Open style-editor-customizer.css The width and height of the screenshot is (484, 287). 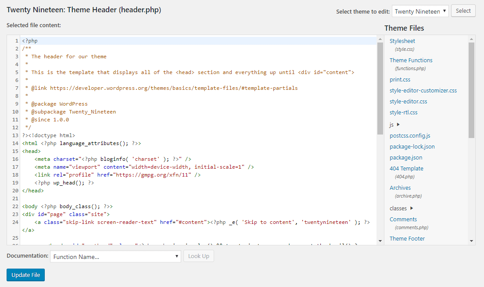click(x=423, y=90)
